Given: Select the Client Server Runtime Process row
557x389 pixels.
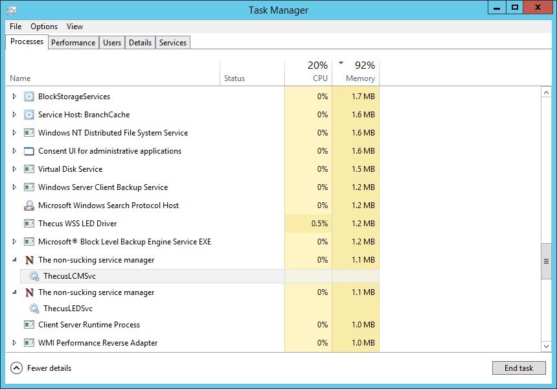Looking at the screenshot, I should pos(192,325).
